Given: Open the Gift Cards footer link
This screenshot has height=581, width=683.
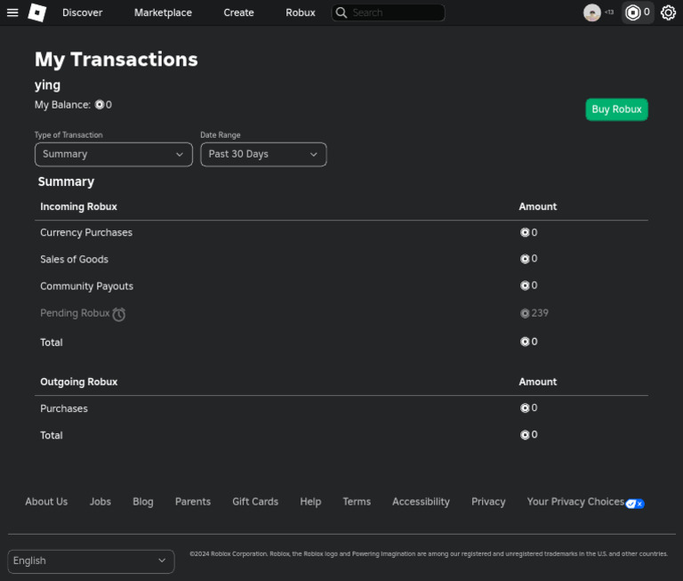Looking at the screenshot, I should coord(255,502).
